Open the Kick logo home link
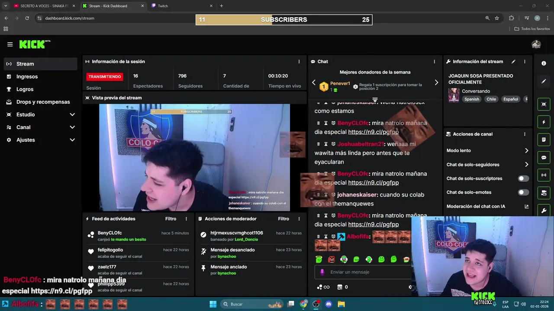Screen dimensions: 554x311 point(35,44)
